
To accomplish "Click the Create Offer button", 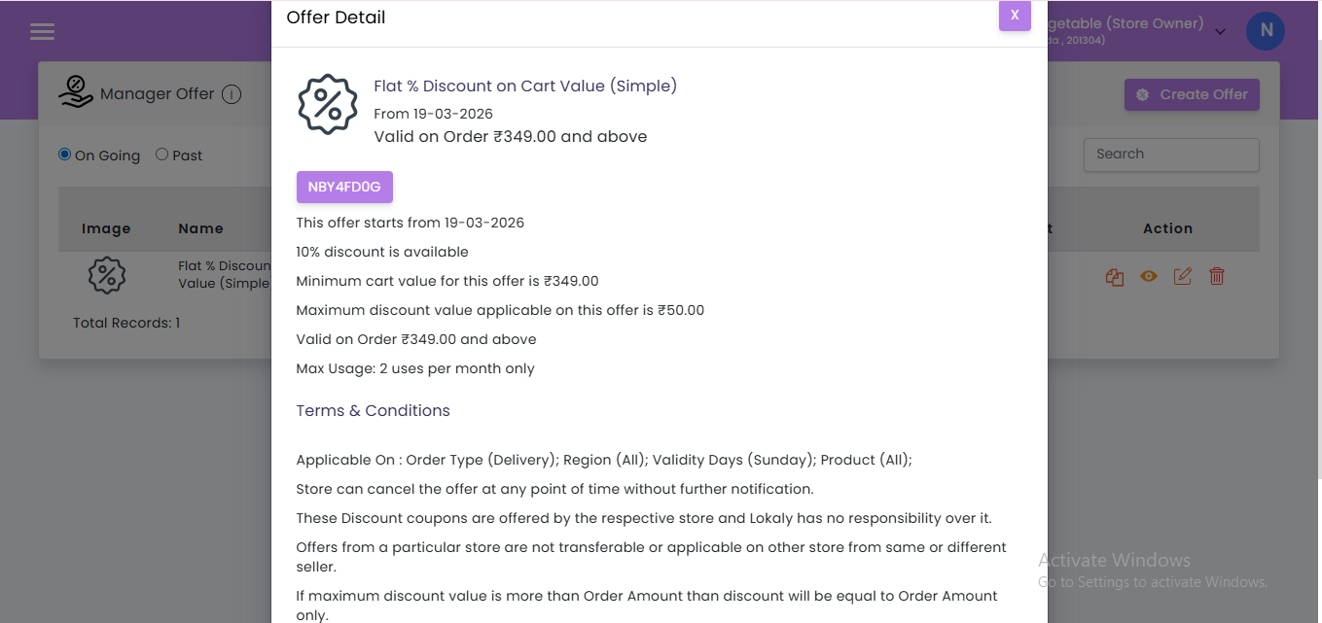I will pos(1192,94).
